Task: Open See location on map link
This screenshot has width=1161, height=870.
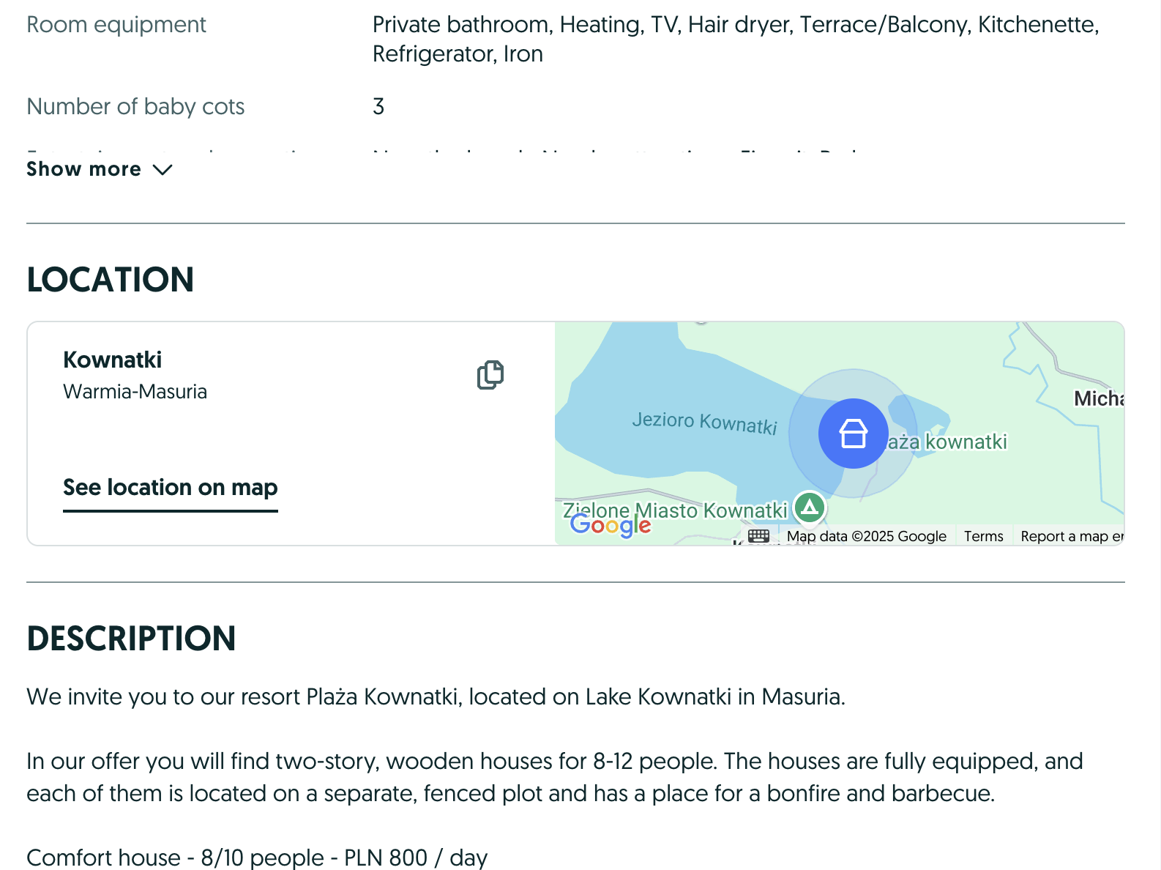Action: 171,488
